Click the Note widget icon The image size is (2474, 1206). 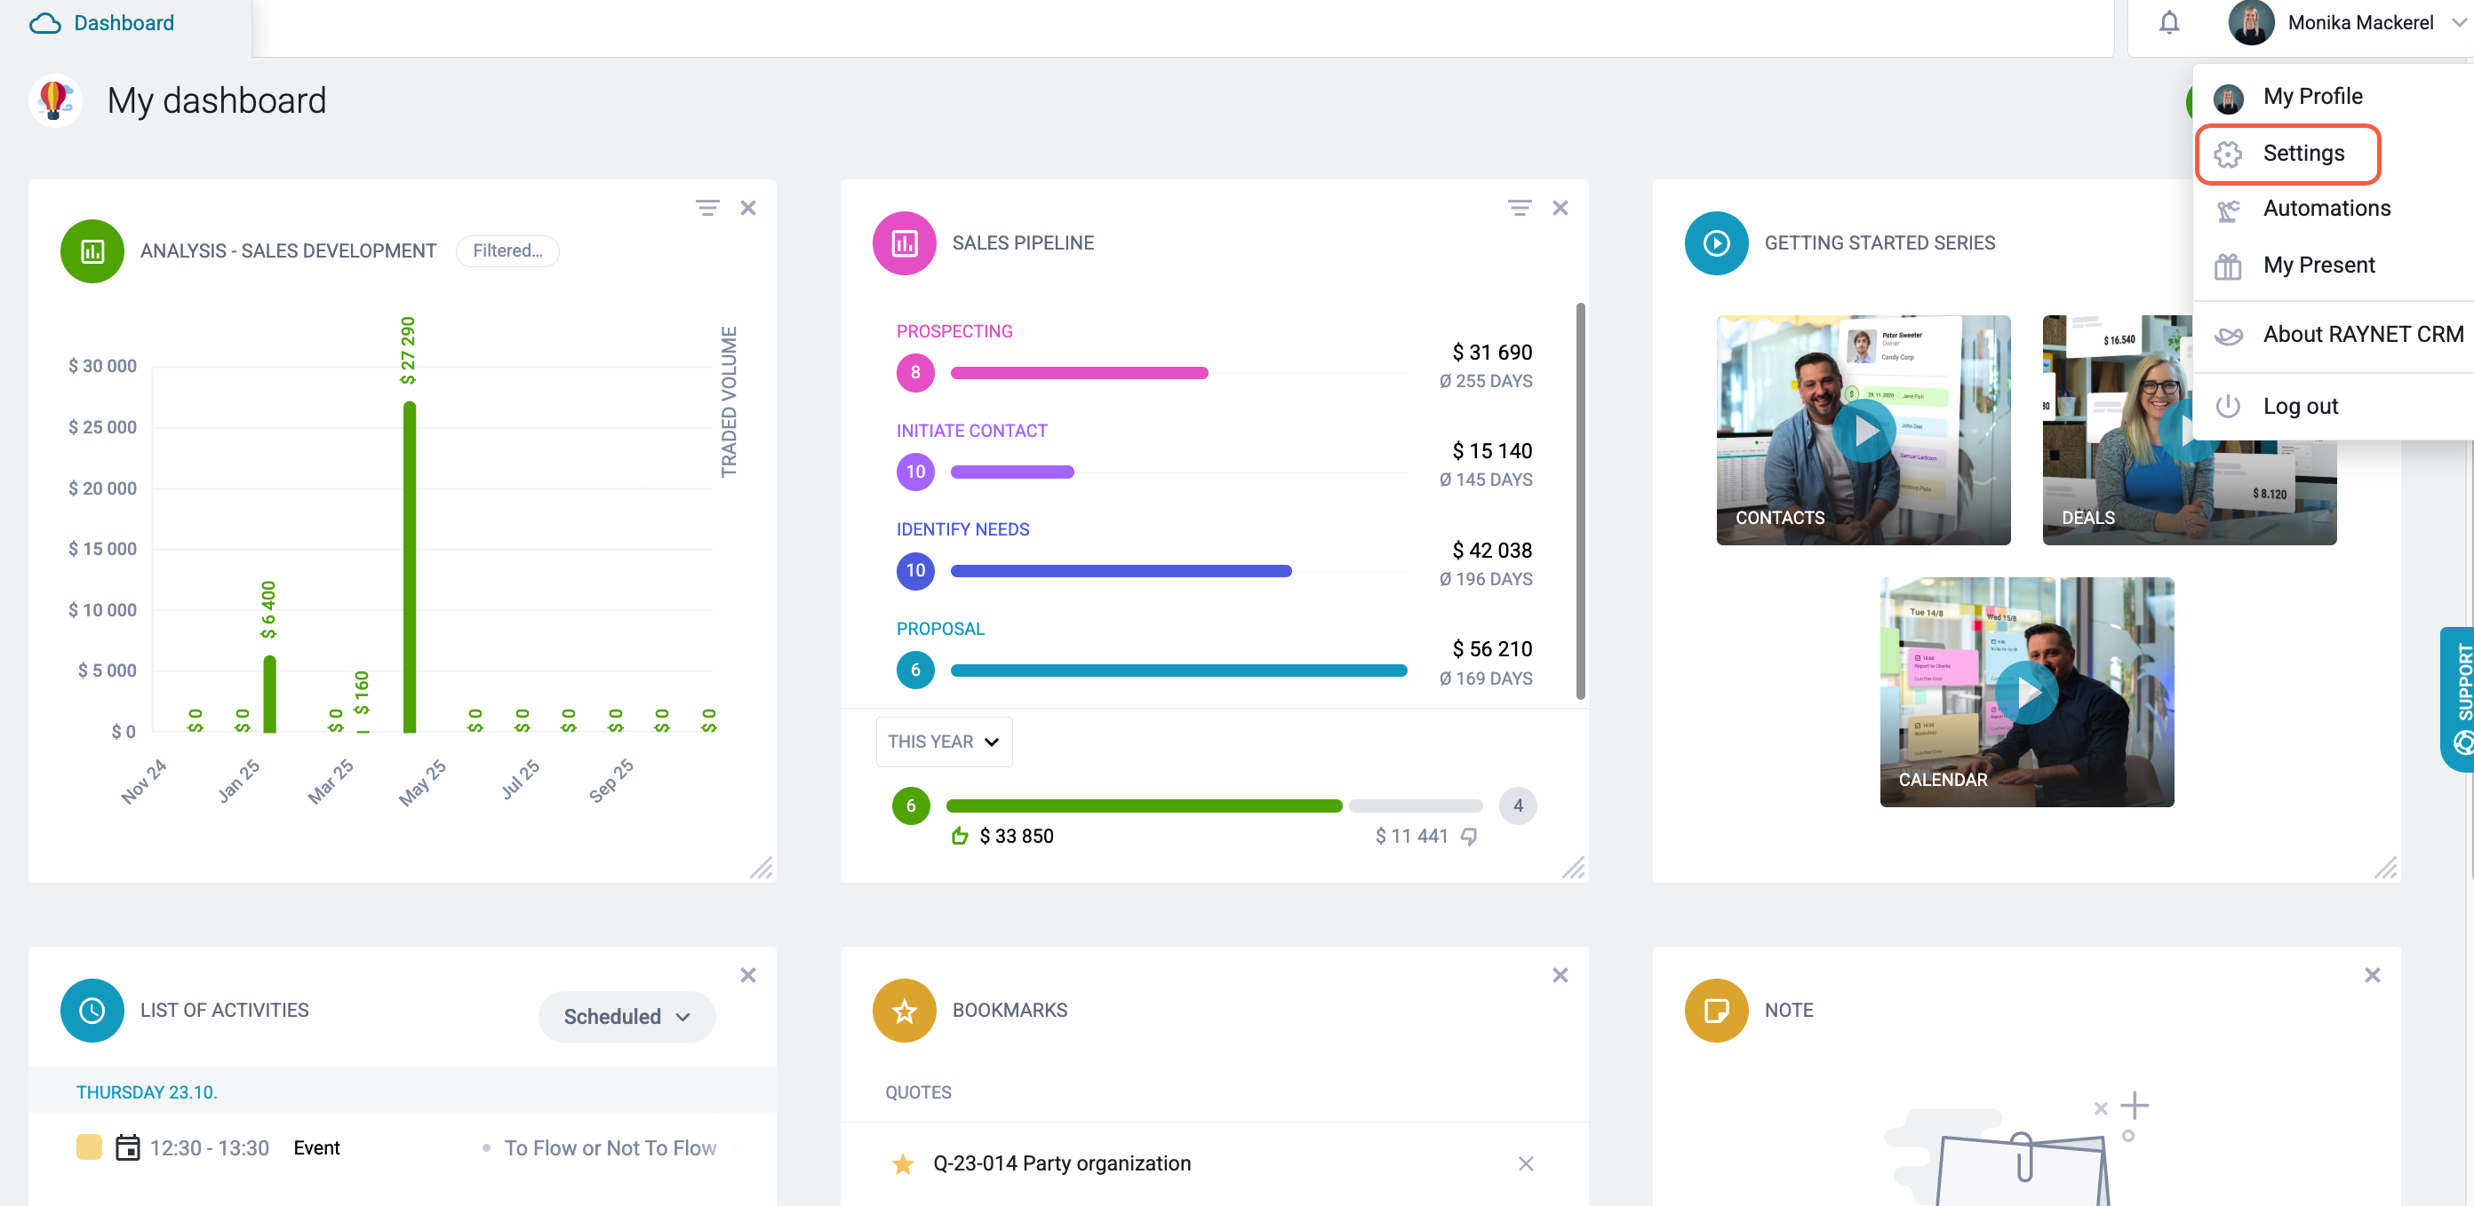click(x=1716, y=1011)
